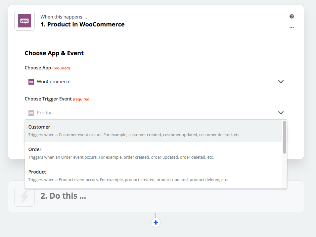Open the WooCommerce app selection box
Viewport: 316px width, 237px height.
point(156,82)
